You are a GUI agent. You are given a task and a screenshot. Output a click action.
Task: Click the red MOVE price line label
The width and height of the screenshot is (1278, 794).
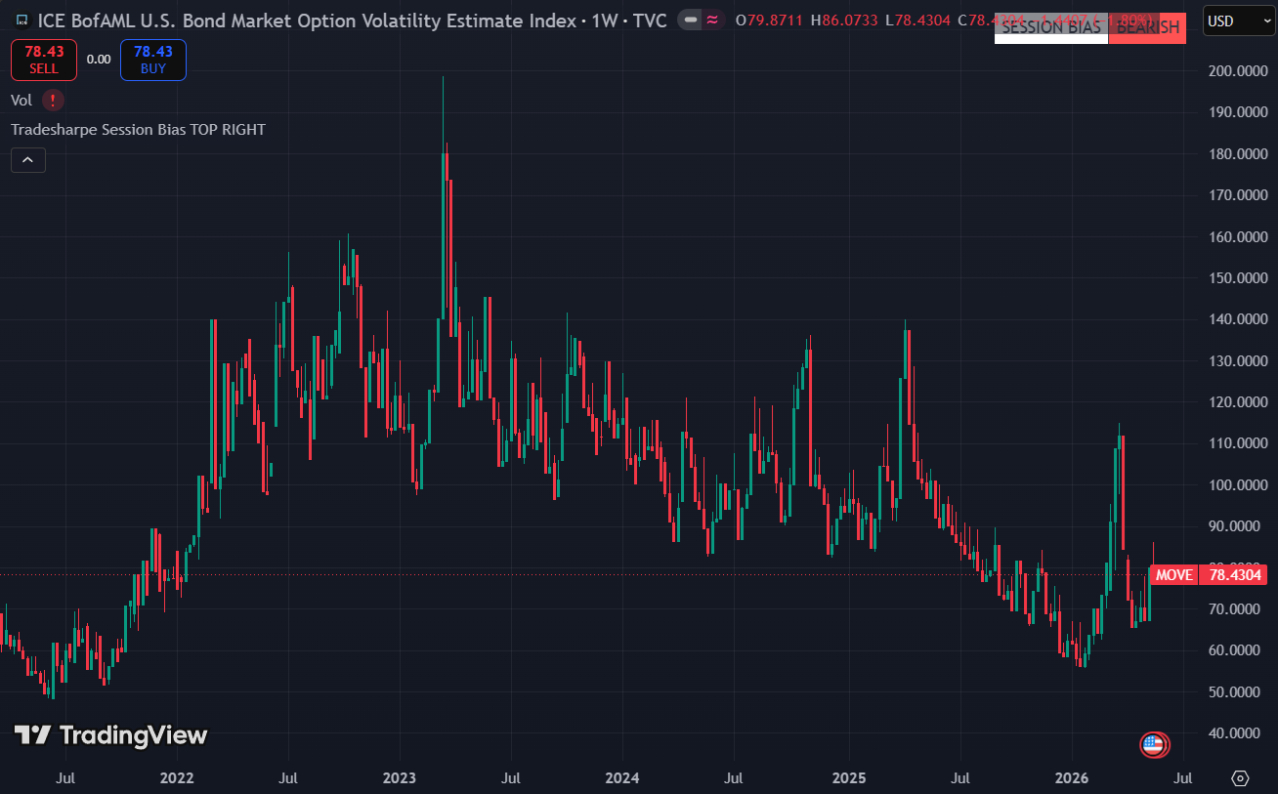click(x=1173, y=575)
